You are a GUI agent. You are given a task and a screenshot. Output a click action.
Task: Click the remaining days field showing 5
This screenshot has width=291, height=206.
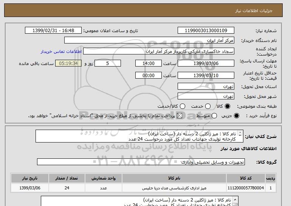click(108, 63)
